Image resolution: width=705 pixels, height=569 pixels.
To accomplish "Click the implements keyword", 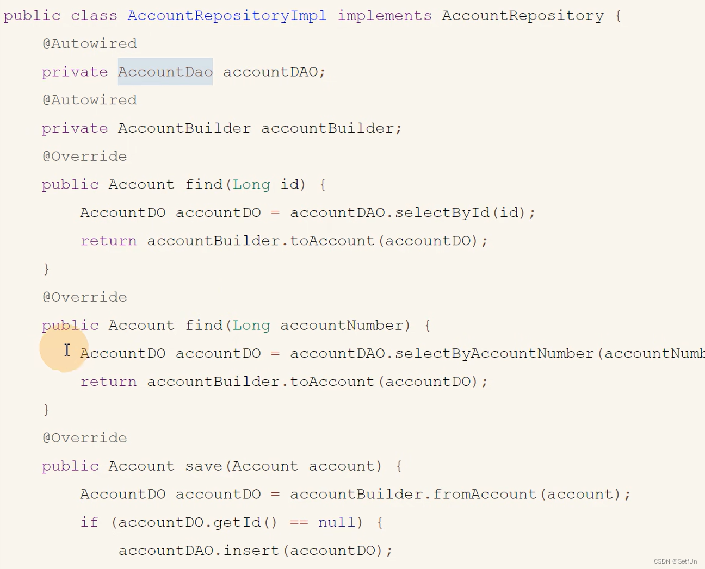I will [x=385, y=16].
